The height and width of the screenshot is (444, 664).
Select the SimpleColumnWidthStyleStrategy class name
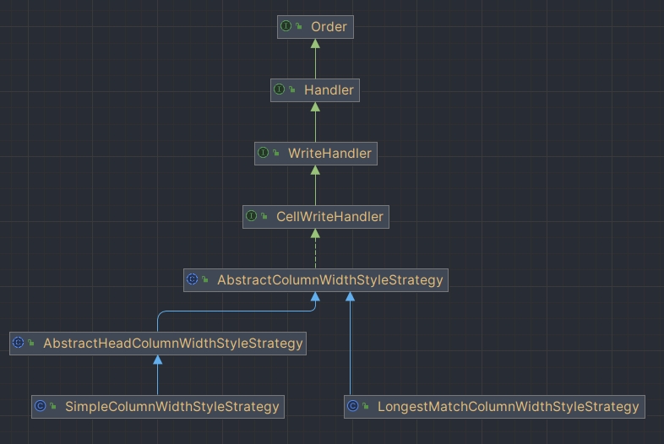click(171, 407)
